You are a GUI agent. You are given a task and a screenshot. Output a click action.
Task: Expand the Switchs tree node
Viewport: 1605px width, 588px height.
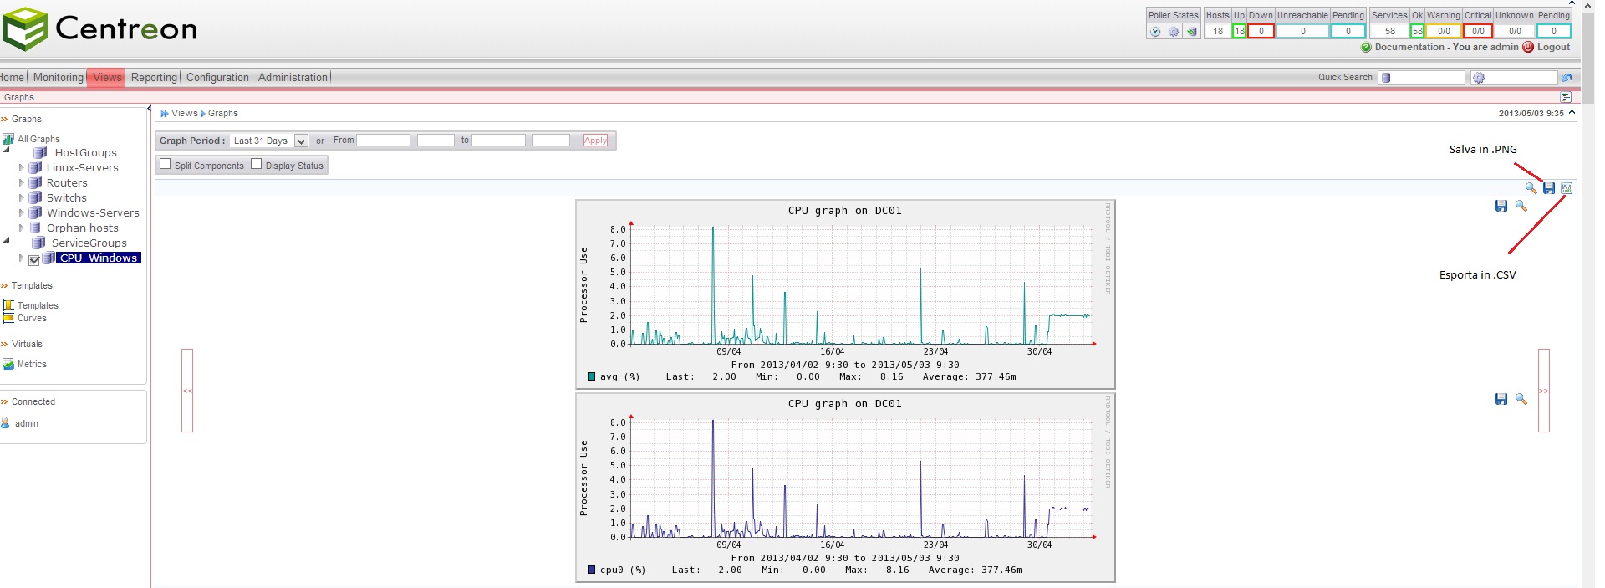click(x=22, y=197)
